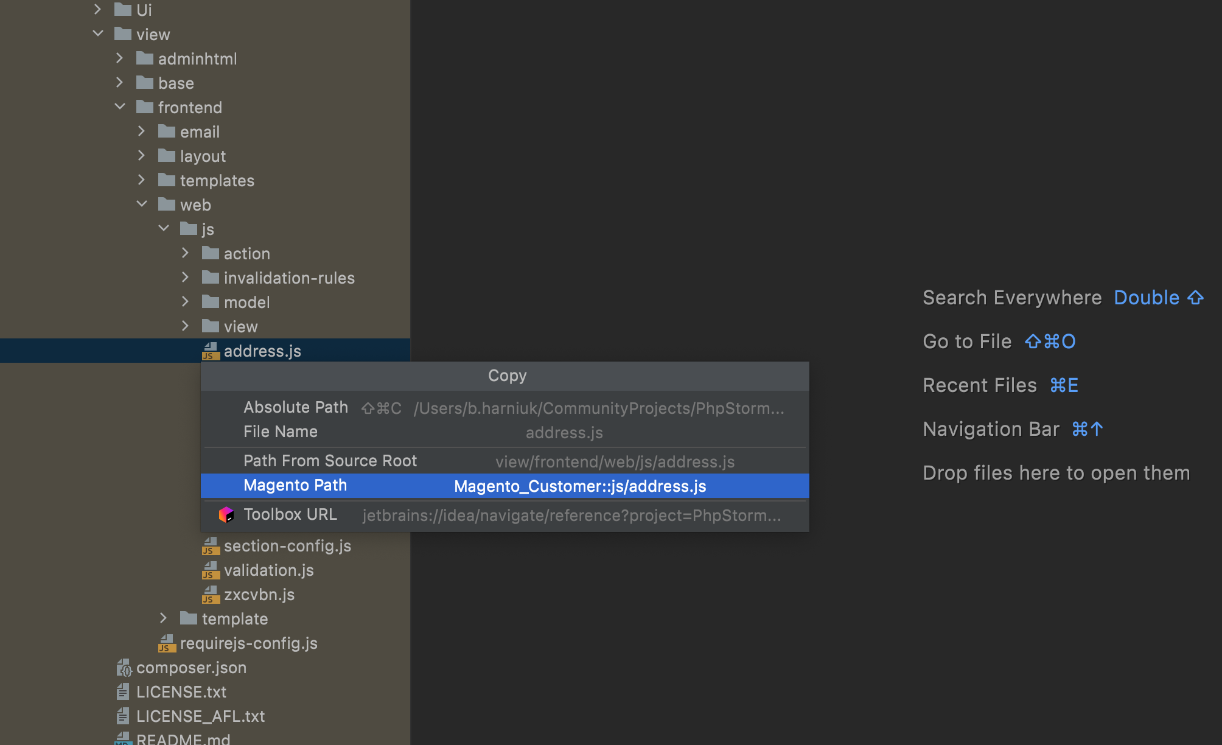Click the composer.json file icon
This screenshot has height=745, width=1222.
pos(124,668)
